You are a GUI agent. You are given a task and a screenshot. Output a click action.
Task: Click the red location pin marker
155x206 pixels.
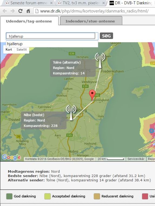[x=92, y=95]
